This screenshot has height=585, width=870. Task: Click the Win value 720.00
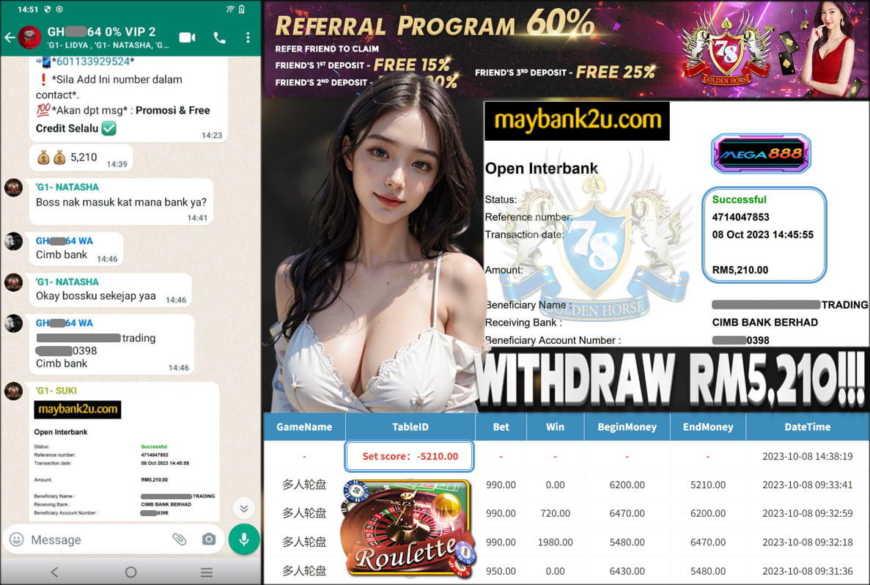coord(555,513)
